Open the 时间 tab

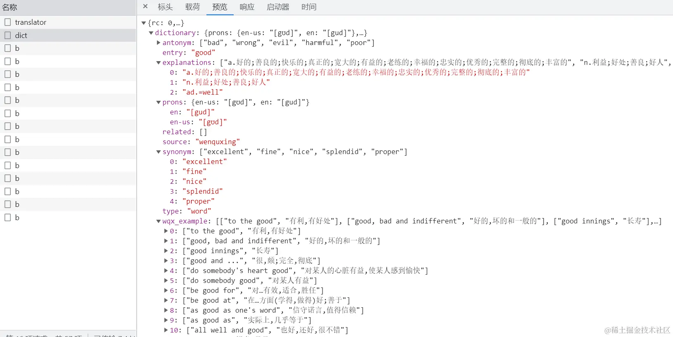309,7
